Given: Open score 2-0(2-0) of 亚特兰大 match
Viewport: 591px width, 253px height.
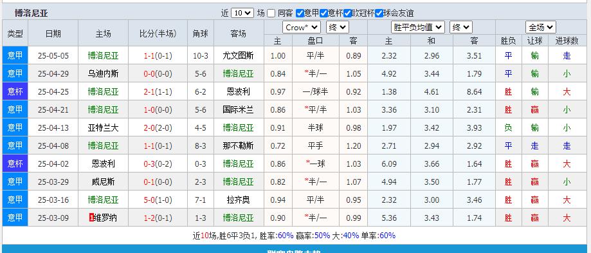Looking at the screenshot, I should pos(158,128).
